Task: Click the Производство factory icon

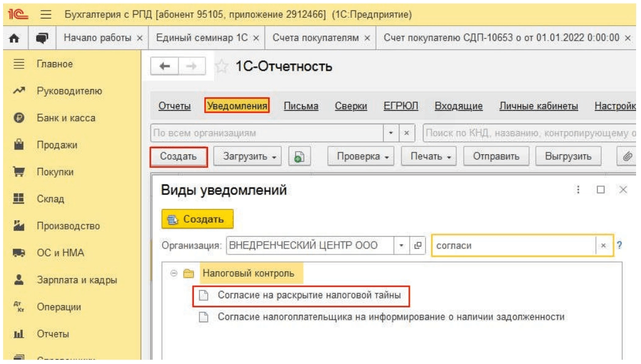Action: [x=19, y=226]
